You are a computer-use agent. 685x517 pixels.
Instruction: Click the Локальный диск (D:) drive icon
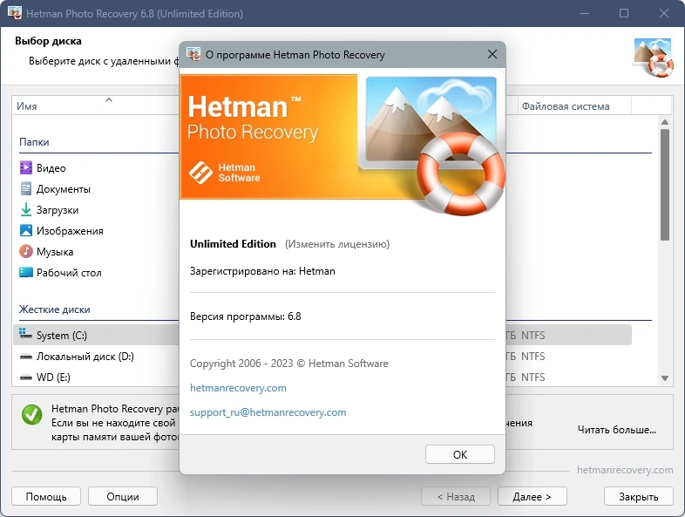tap(26, 357)
